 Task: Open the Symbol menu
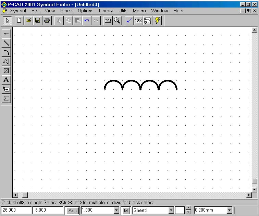pyautogui.click(x=18, y=11)
